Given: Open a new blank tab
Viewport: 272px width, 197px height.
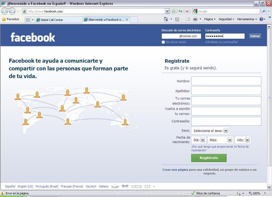Looking at the screenshot, I should click(134, 20).
